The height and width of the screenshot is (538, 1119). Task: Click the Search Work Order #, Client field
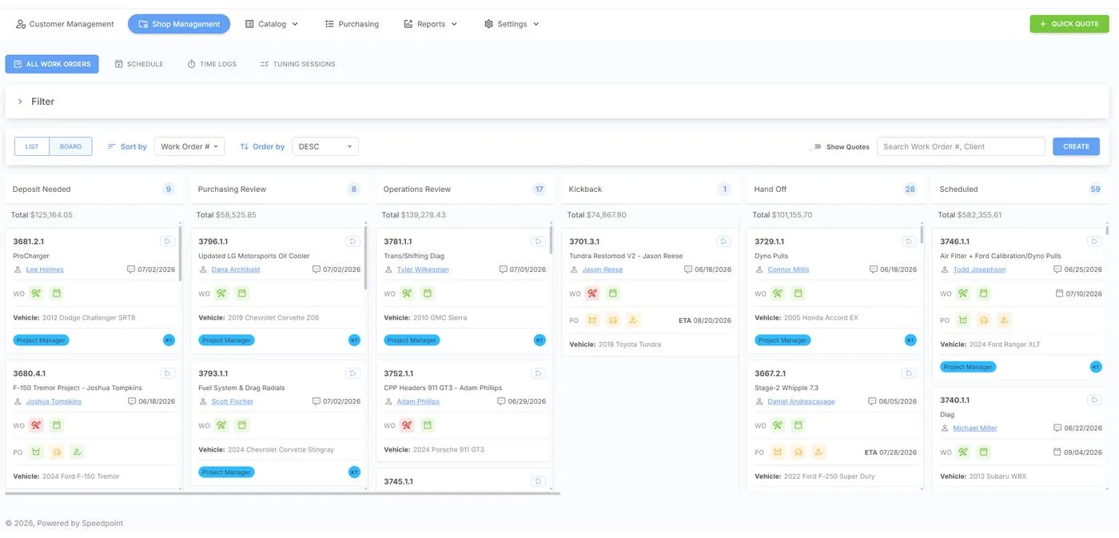[961, 146]
